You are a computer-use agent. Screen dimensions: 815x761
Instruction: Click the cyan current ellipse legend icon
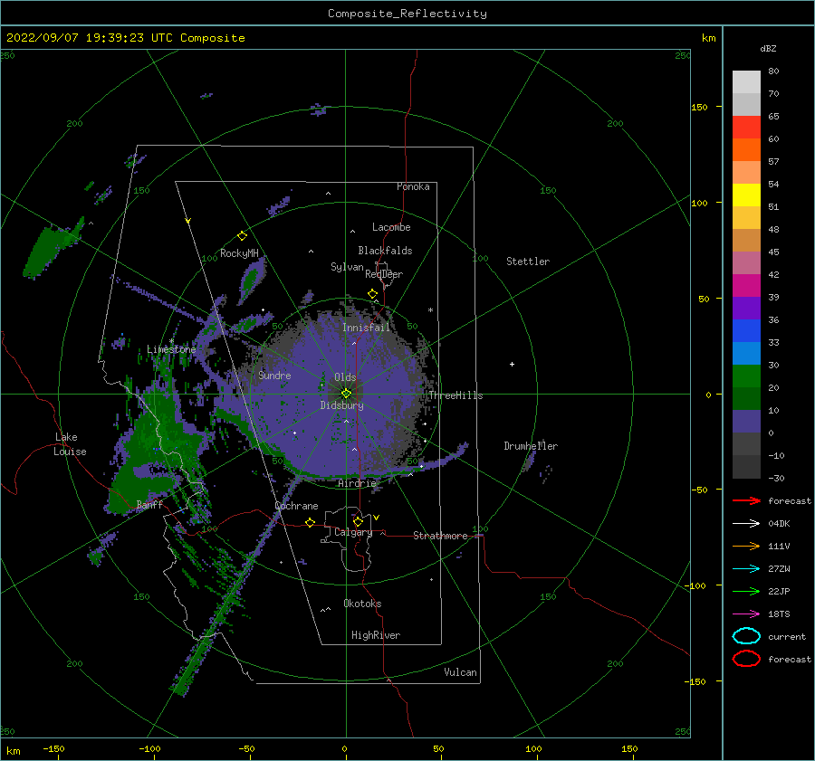[x=746, y=636]
